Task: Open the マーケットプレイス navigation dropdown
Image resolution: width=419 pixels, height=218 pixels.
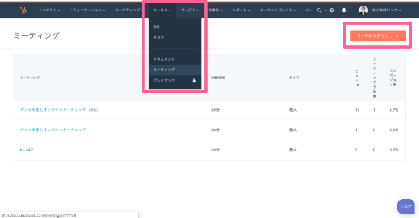Action: [x=277, y=10]
